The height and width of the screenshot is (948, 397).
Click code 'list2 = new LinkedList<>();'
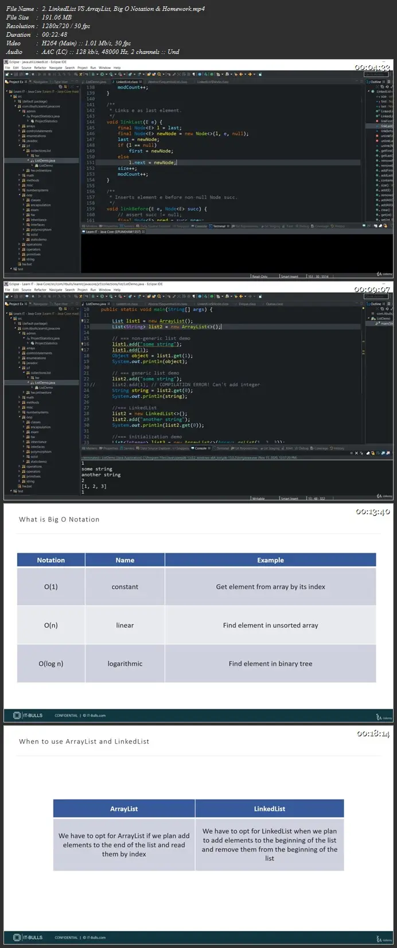150,413
